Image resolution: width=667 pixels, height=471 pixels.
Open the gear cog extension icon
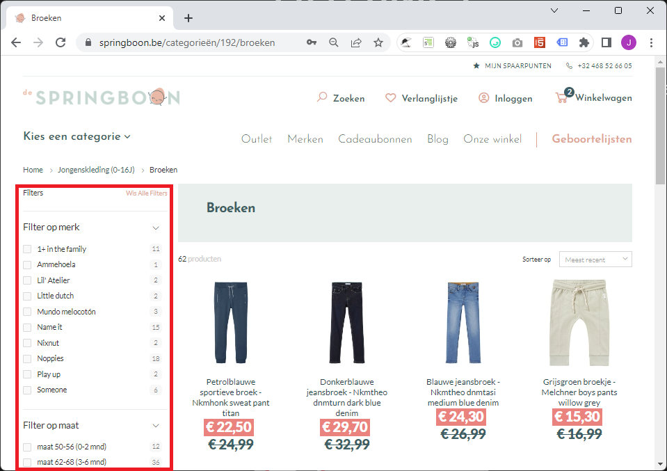coord(451,42)
